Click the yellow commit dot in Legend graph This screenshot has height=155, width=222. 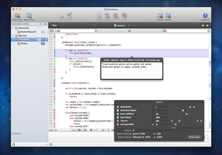click(183, 110)
